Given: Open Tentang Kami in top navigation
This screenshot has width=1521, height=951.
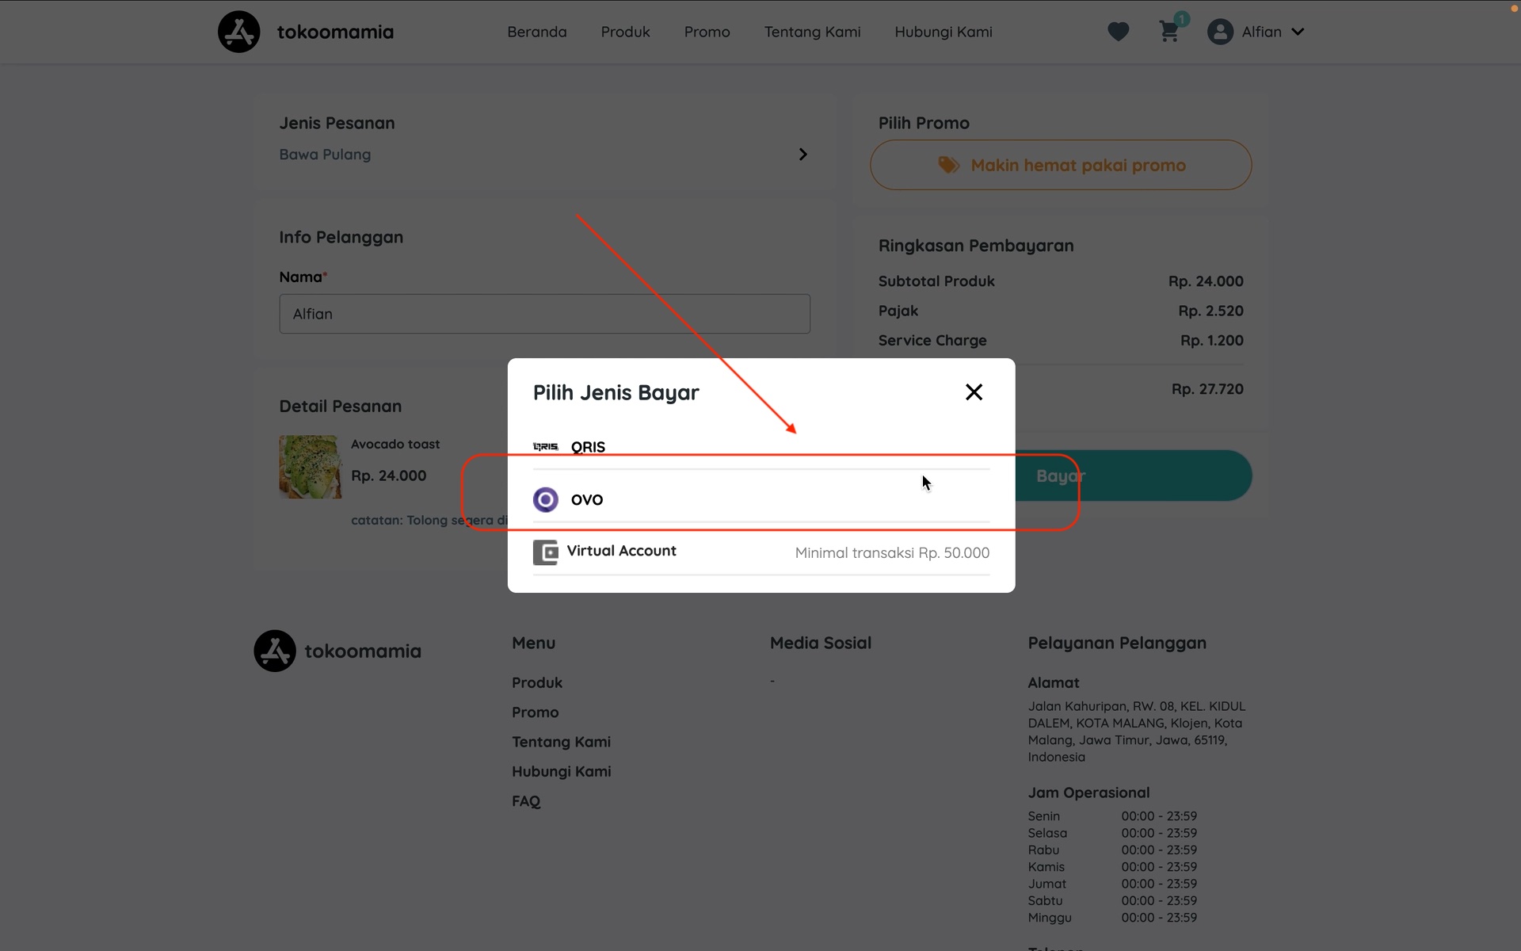Looking at the screenshot, I should (x=812, y=32).
